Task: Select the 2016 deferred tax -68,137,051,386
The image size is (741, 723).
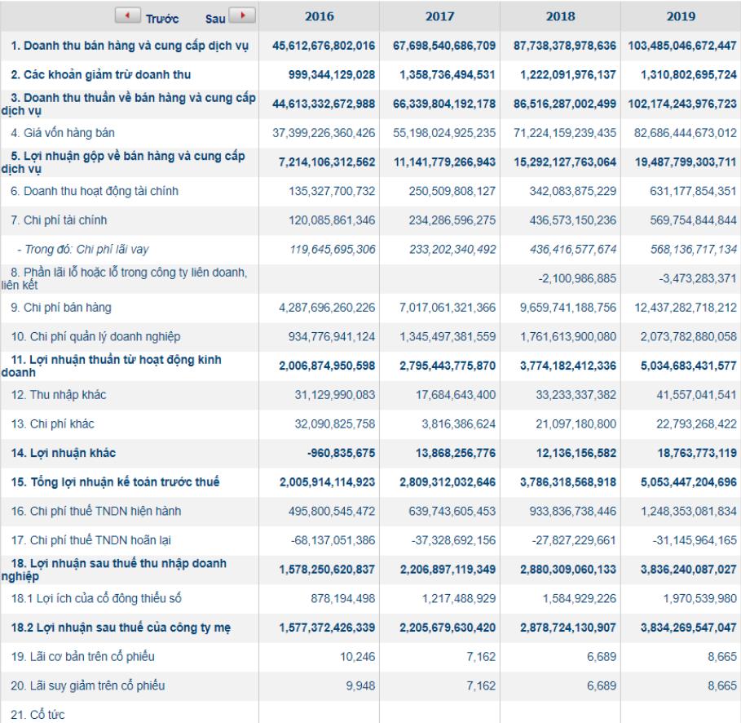Action: point(333,540)
